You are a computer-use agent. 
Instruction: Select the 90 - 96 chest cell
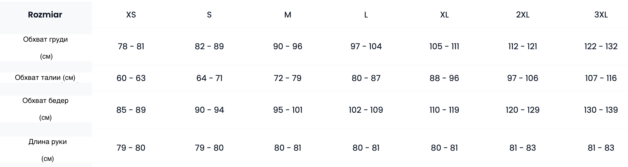pos(288,47)
